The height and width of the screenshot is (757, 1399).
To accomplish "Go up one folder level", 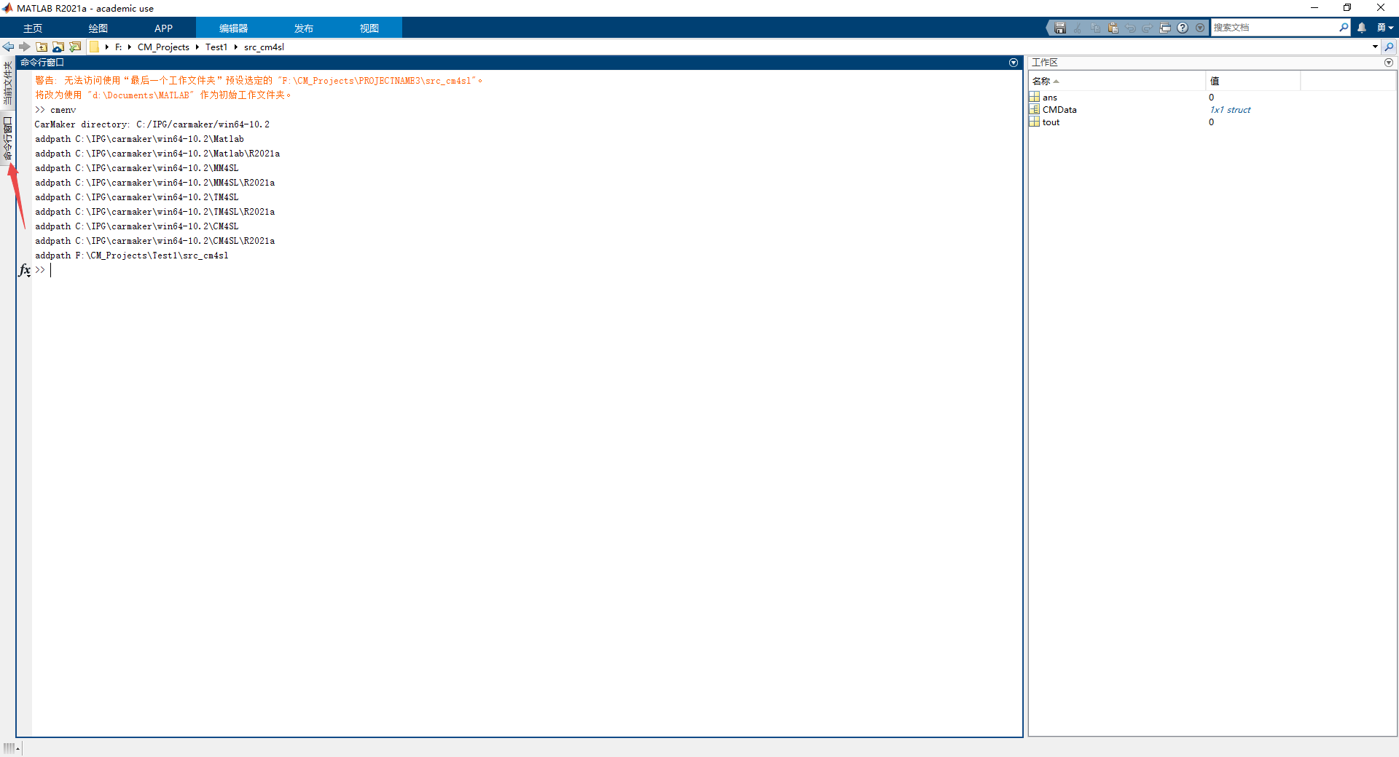I will tap(42, 47).
